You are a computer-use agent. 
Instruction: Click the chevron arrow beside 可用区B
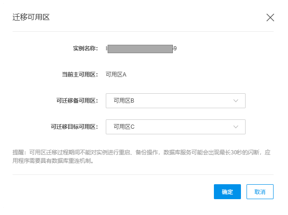pyautogui.click(x=236, y=101)
